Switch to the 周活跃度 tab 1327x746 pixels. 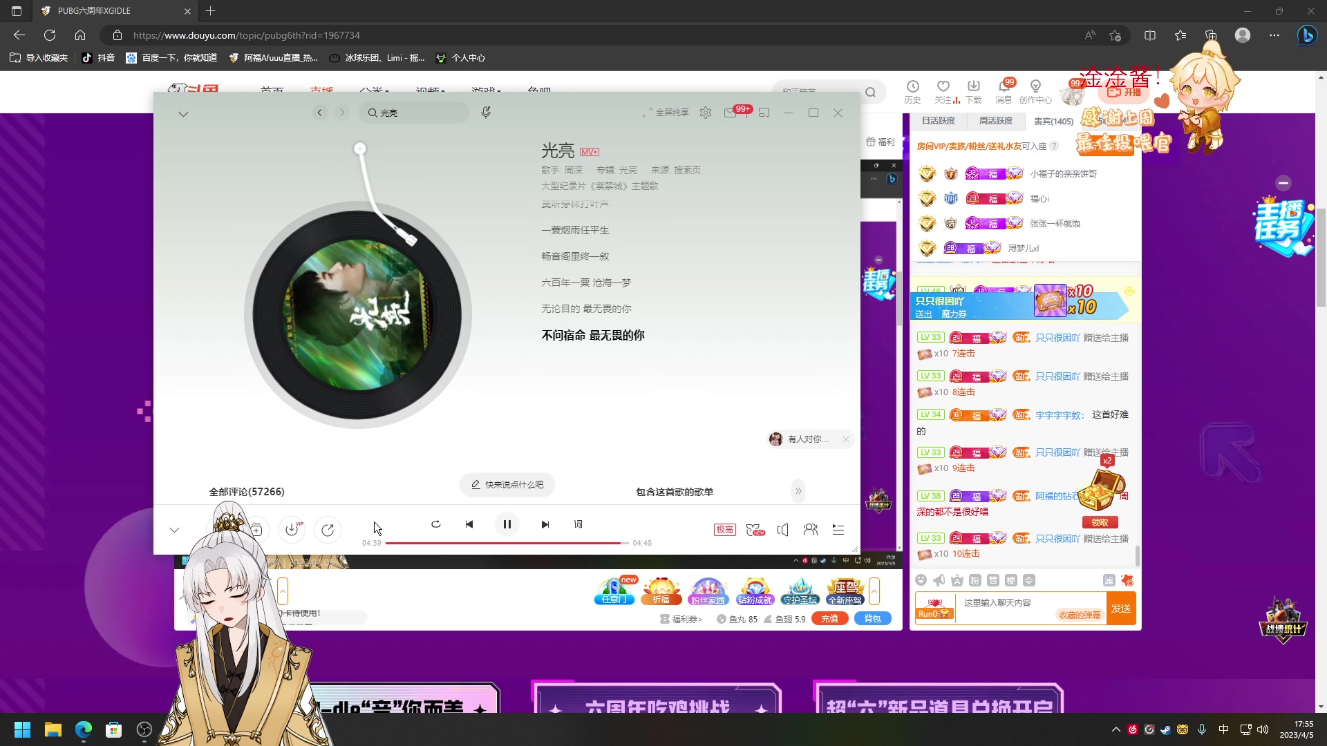point(996,121)
